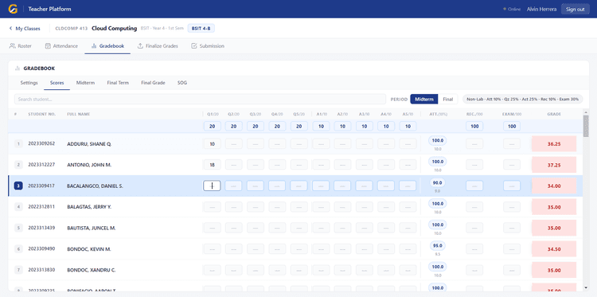Go back to My Classes
This screenshot has height=297, width=597.
25,29
